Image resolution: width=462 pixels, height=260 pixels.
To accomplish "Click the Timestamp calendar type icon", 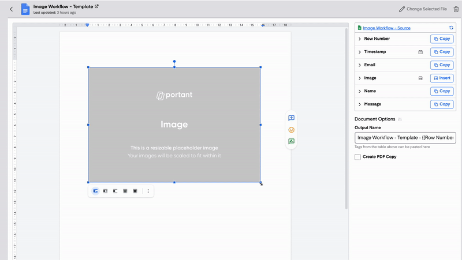I will tap(420, 52).
